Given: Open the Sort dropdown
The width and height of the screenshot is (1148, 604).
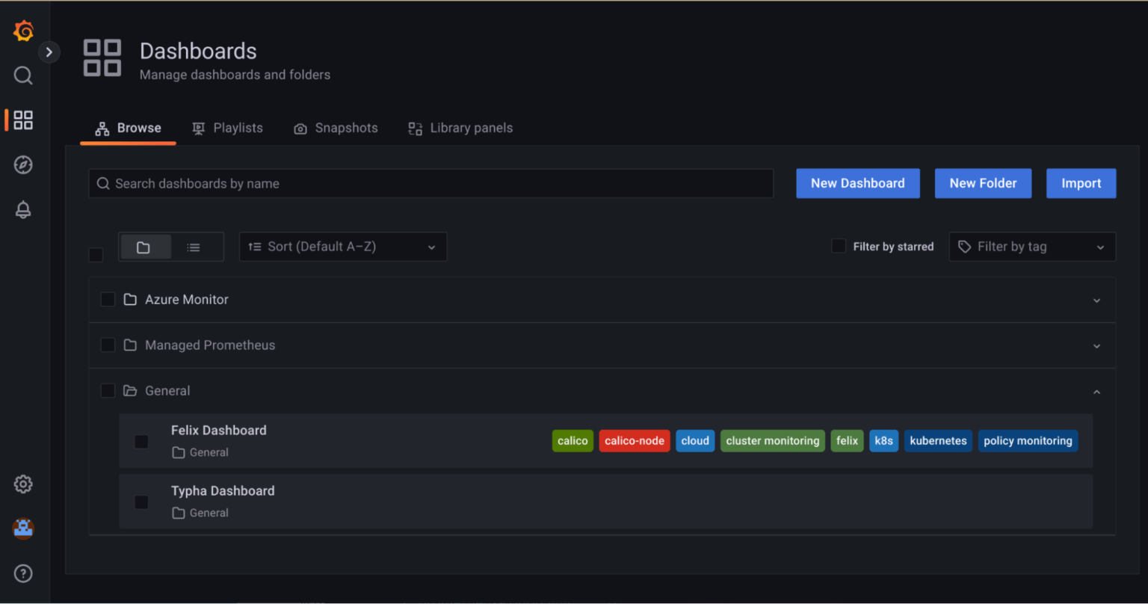Looking at the screenshot, I should point(342,246).
